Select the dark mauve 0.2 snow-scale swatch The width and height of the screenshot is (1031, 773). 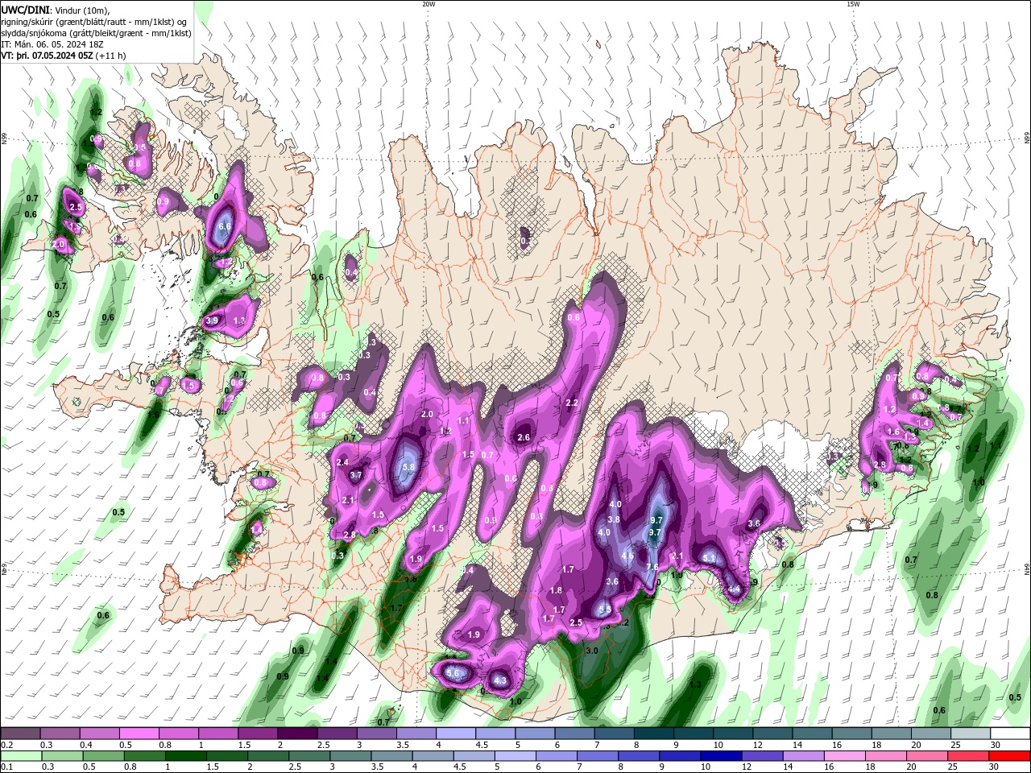[21, 734]
